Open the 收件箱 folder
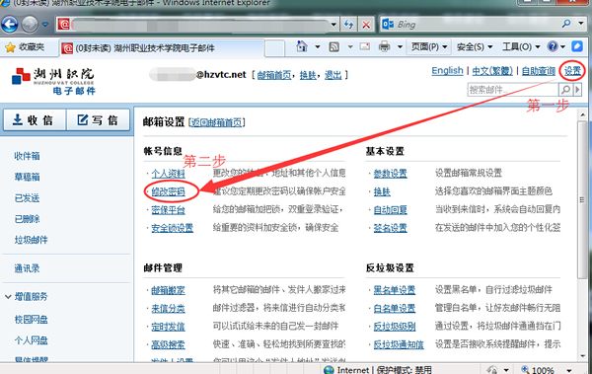This screenshot has width=592, height=374. coord(27,156)
